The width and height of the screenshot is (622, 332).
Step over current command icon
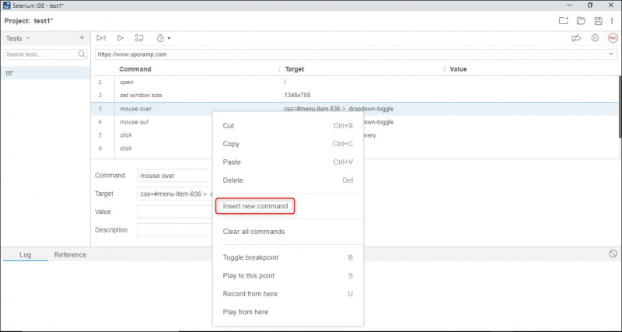point(139,38)
